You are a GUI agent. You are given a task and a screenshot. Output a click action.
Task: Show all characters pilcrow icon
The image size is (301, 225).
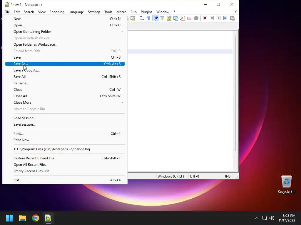click(148, 18)
